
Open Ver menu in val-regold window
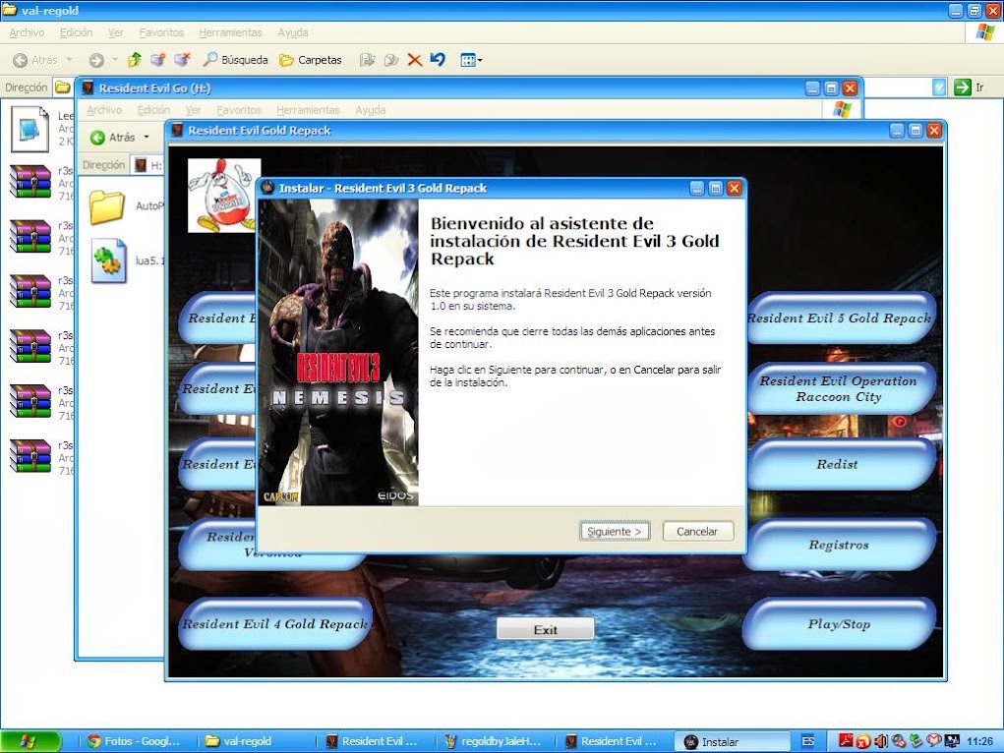click(115, 32)
